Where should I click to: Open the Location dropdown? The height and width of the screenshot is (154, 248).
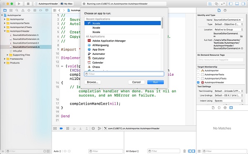click(x=228, y=30)
